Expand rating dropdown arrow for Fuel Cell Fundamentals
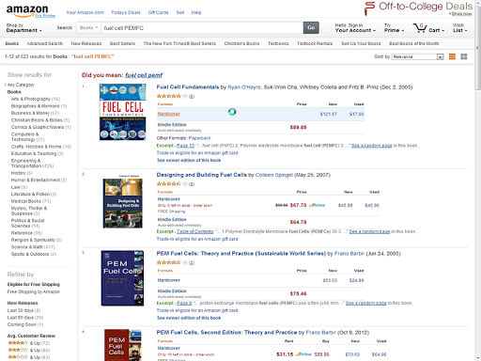Viewport: 481px width, 361px height. pyautogui.click(x=185, y=96)
